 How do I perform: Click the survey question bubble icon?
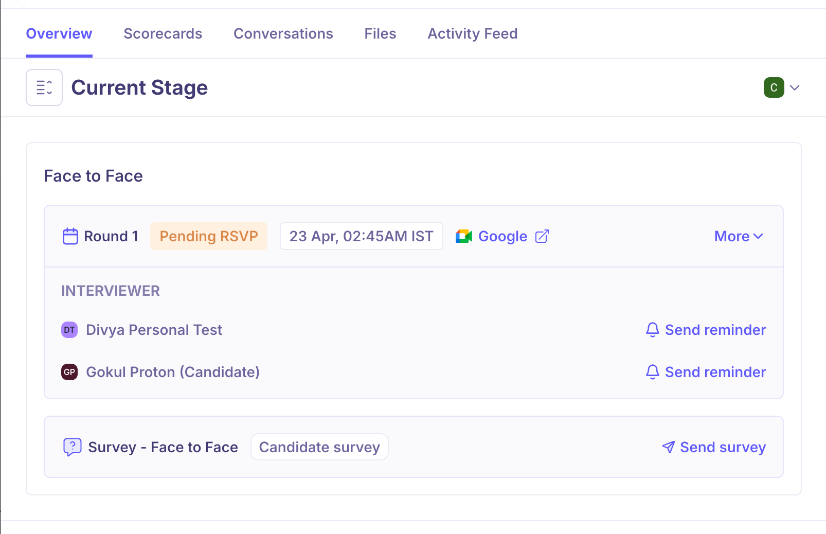73,447
